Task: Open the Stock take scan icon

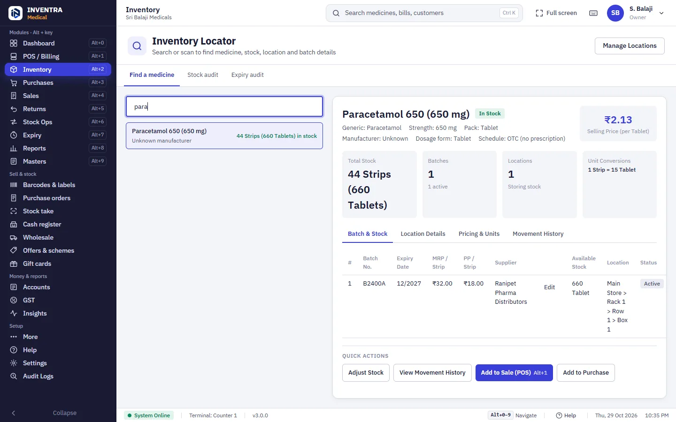Action: tap(14, 211)
